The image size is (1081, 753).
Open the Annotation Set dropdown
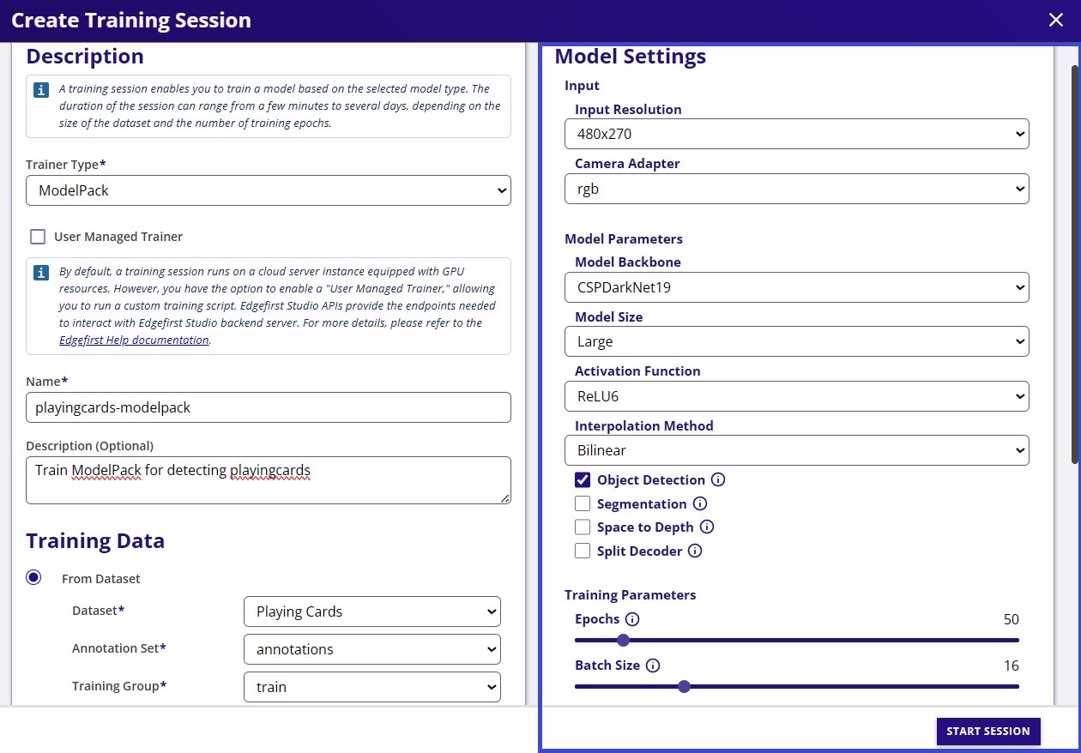pos(371,649)
